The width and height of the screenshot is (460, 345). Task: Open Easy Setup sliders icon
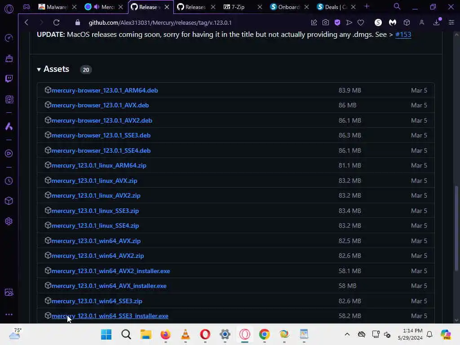(x=451, y=22)
